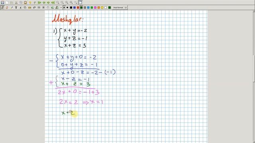Select the Text tool
The height and width of the screenshot is (143, 255).
[16, 8]
